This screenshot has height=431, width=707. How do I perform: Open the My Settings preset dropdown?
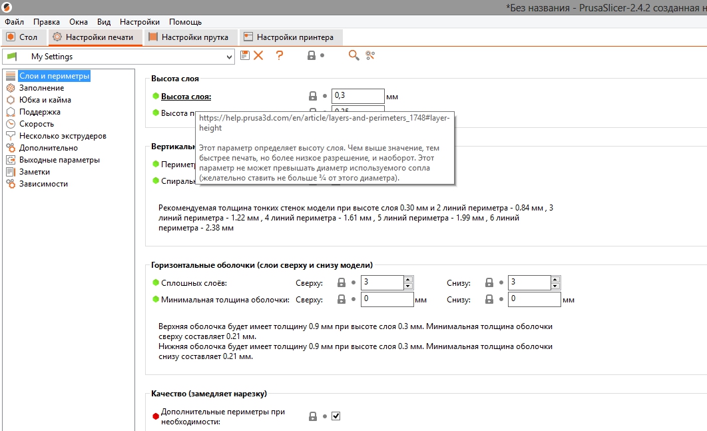228,57
